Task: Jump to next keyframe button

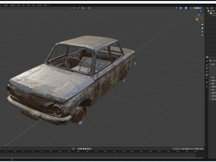Action: point(88,149)
